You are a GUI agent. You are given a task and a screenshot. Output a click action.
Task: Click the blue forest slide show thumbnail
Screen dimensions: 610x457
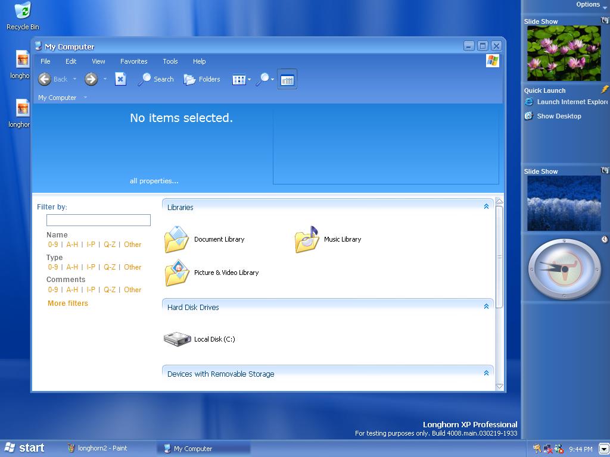(564, 204)
